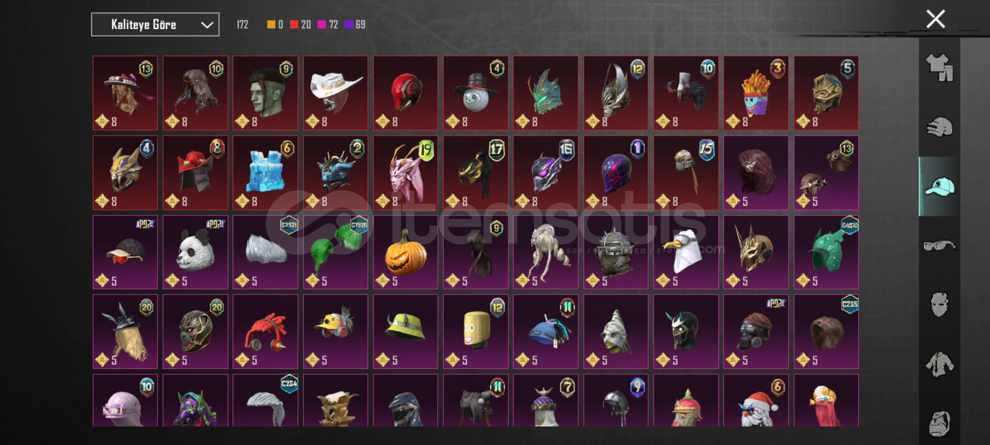The image size is (990, 445).
Task: Select the ice block helmet item
Action: tap(265, 173)
